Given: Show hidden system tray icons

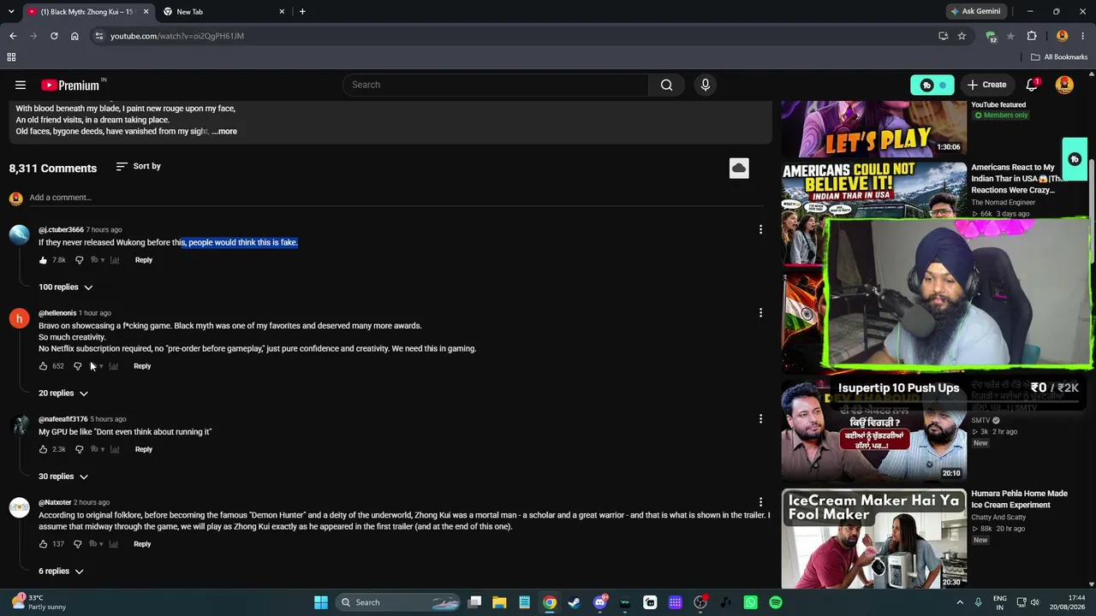Looking at the screenshot, I should [959, 602].
